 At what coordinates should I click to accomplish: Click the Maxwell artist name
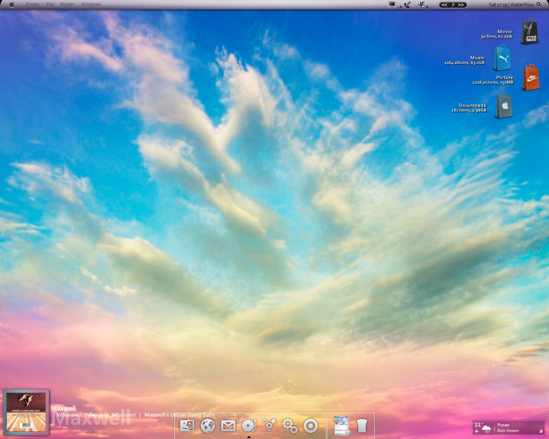(x=63, y=409)
